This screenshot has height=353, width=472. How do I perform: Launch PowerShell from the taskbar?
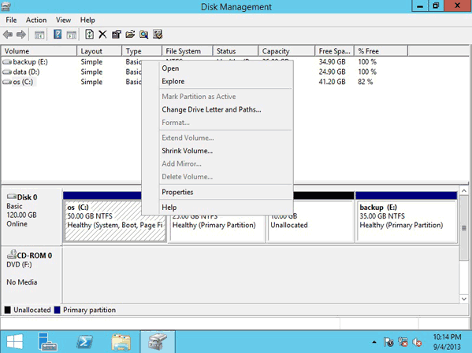click(x=84, y=342)
